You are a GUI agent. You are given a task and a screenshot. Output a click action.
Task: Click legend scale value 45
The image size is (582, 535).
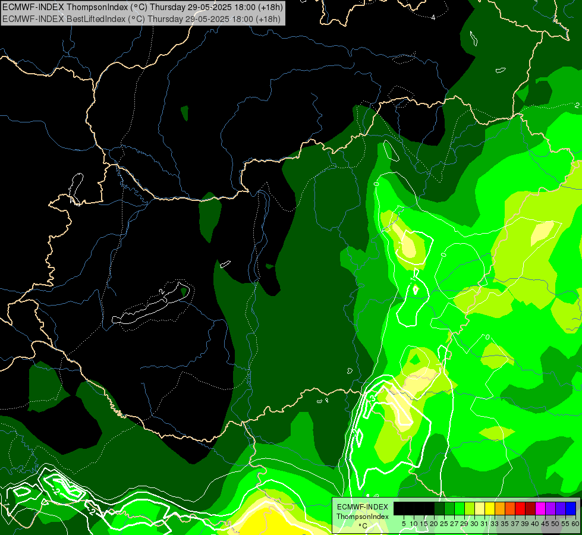coord(545,524)
